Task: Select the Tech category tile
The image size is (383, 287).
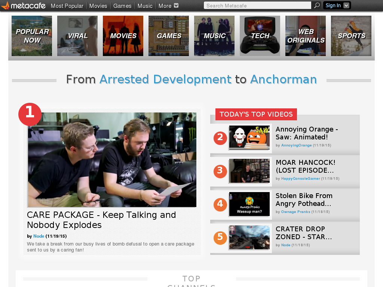Action: click(260, 36)
